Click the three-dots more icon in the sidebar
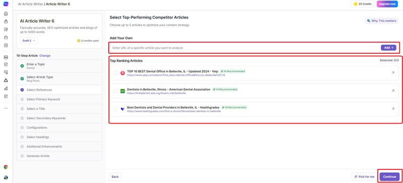Image resolution: width=403 pixels, height=183 pixels. [x=6, y=108]
